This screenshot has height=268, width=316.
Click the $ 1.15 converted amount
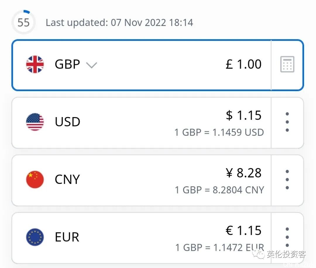(x=243, y=116)
